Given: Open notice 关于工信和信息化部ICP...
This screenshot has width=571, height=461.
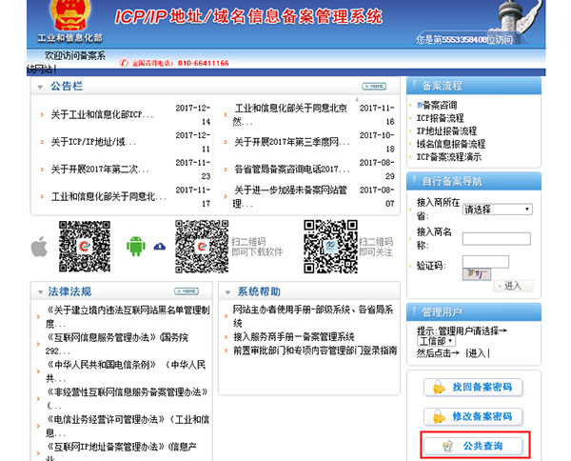Looking at the screenshot, I should coord(103,115).
